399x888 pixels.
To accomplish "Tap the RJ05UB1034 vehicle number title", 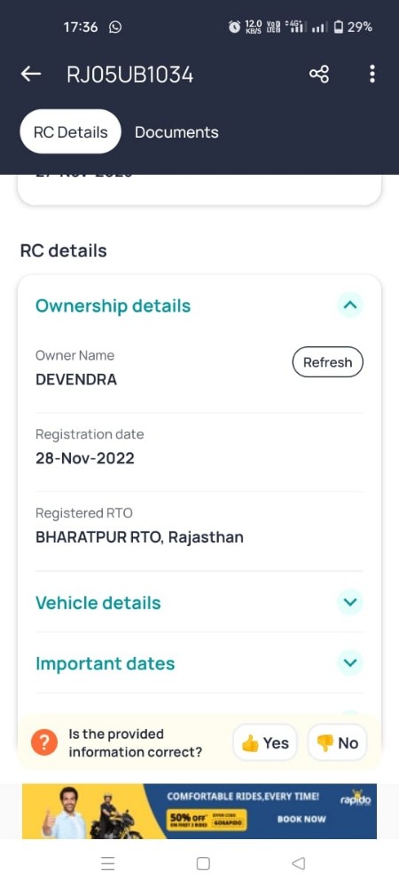I will (x=130, y=75).
